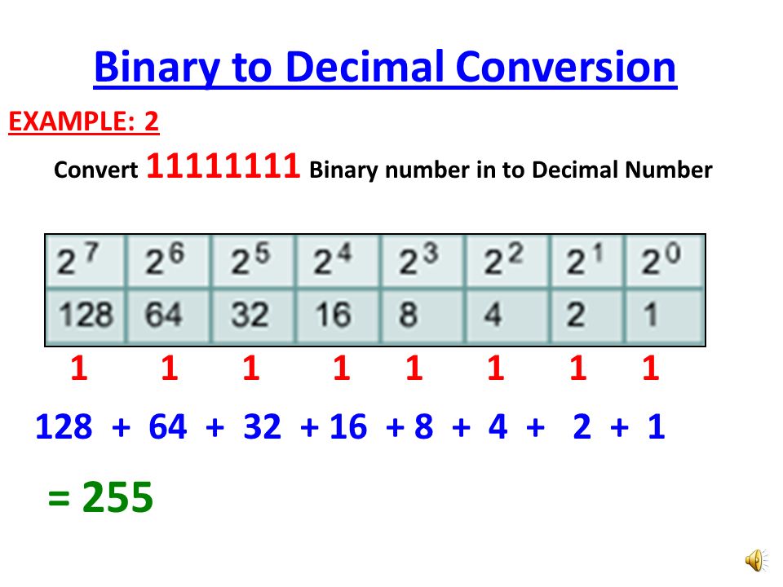Image resolution: width=783 pixels, height=587 pixels.
Task: Click the speaker audio icon
Action: (x=755, y=561)
